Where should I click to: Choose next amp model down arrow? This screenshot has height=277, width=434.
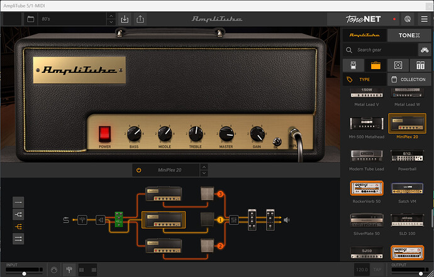click(204, 173)
